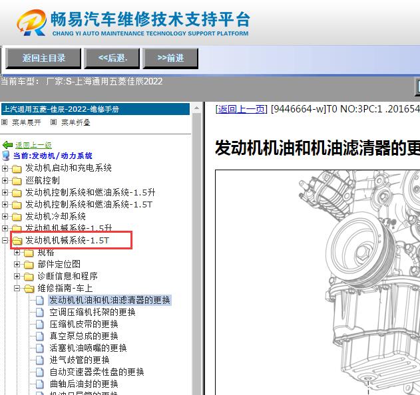Click the 菜单展开 expand-all option
The width and height of the screenshot is (420, 395).
click(26, 122)
